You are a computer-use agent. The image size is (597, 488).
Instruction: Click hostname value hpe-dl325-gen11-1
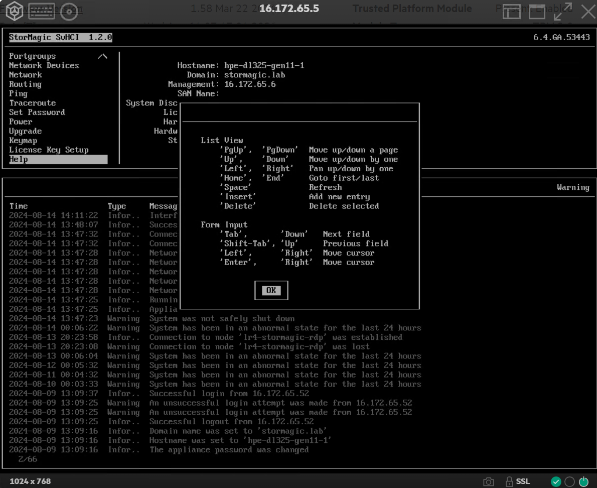click(x=264, y=66)
